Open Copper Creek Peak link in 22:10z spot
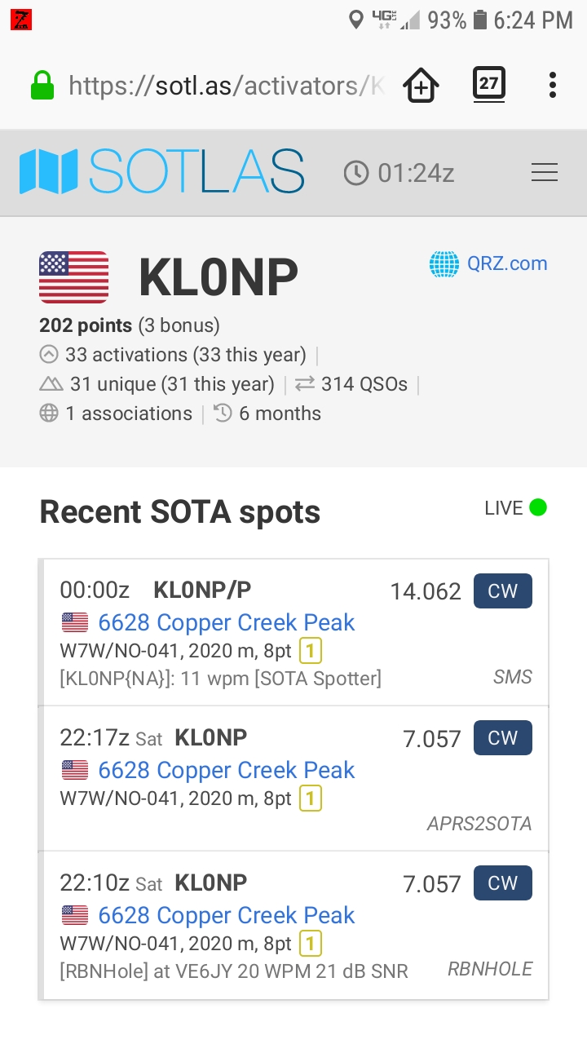This screenshot has height=1044, width=587. point(226,915)
